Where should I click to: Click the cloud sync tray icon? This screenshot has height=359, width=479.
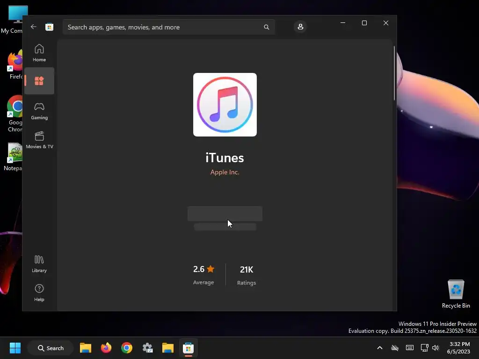pos(395,348)
